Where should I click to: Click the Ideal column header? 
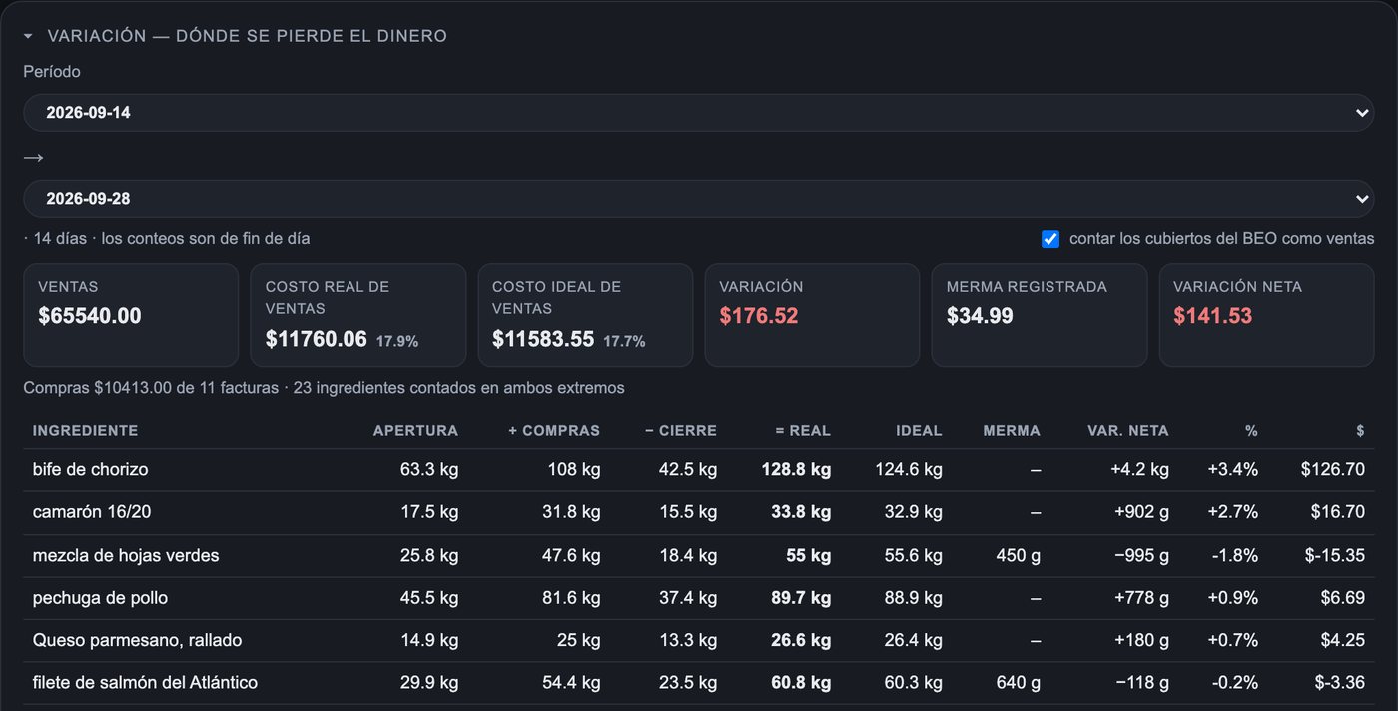(x=919, y=431)
